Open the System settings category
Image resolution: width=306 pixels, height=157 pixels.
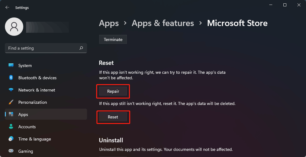25,65
